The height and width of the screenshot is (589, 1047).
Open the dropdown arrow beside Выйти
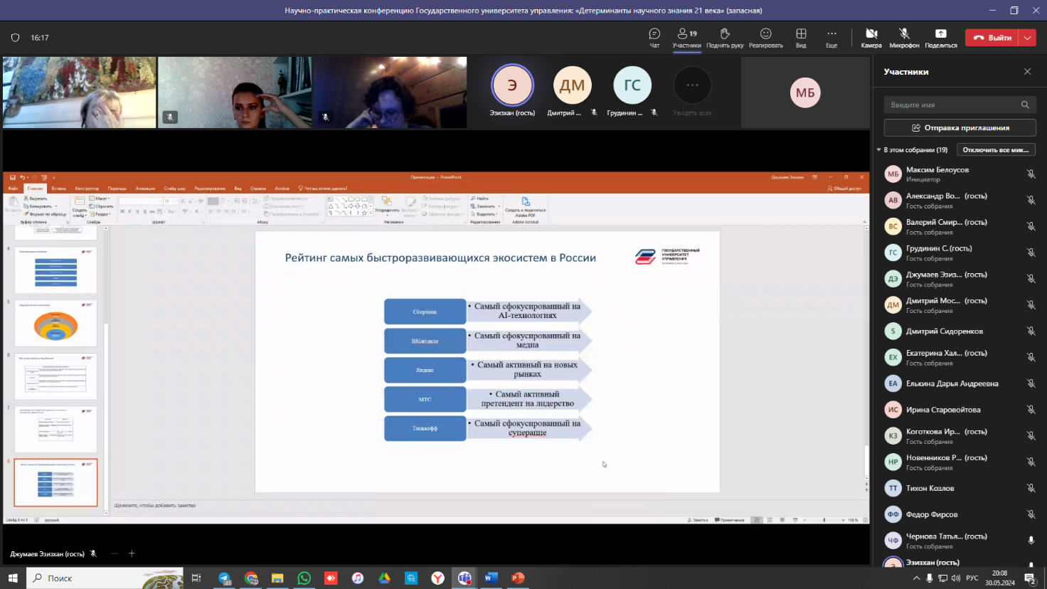pyautogui.click(x=1028, y=38)
